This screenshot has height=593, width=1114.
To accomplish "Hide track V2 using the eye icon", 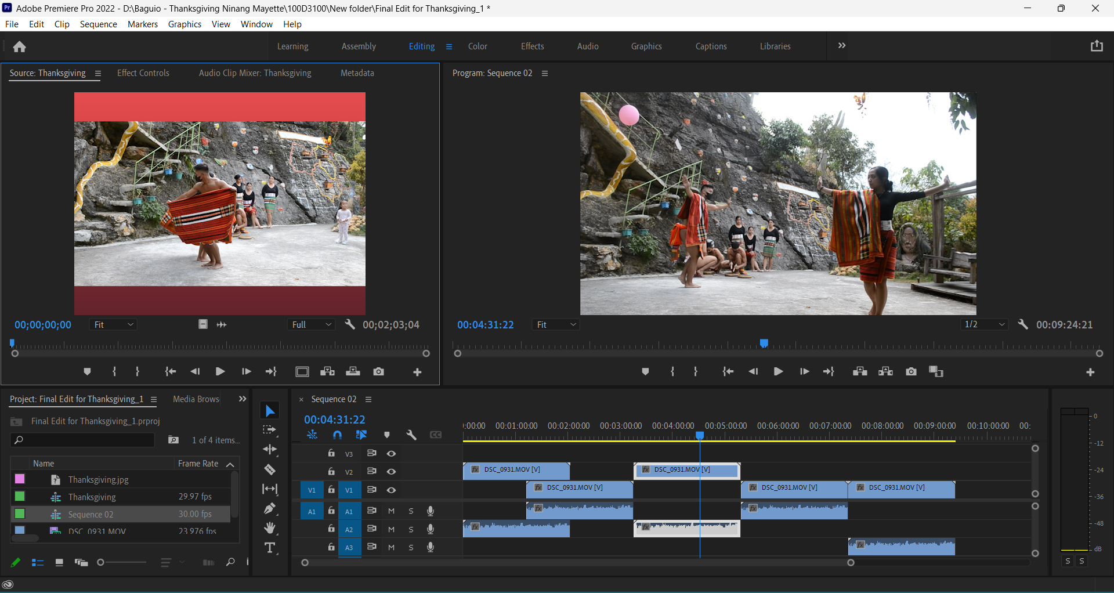I will pyautogui.click(x=392, y=471).
